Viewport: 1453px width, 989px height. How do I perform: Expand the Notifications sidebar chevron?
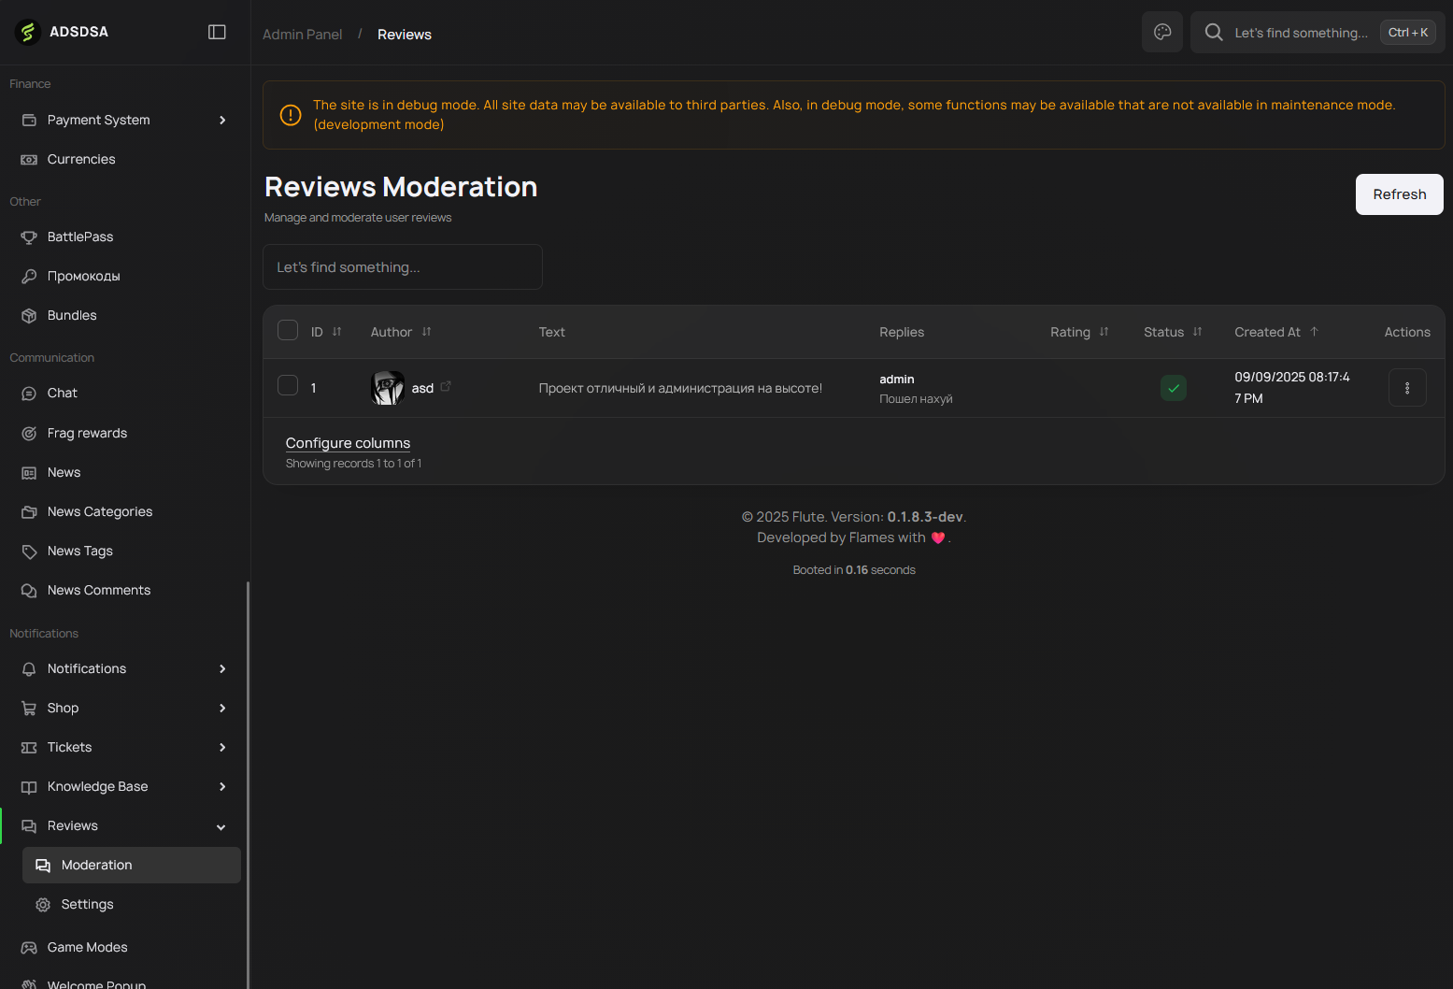(222, 668)
